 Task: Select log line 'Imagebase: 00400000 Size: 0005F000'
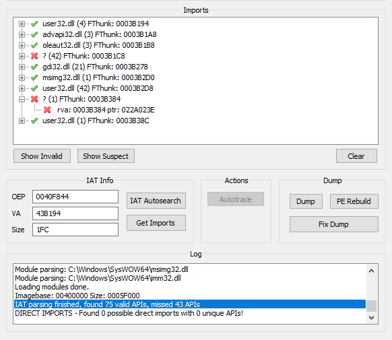[x=77, y=296]
